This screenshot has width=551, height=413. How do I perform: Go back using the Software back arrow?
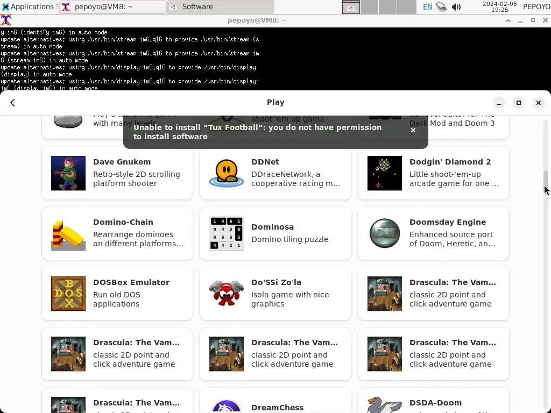pyautogui.click(x=13, y=103)
